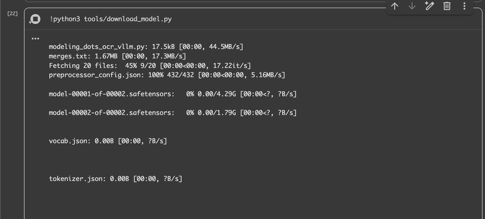
Task: Click the tokenizer.json output line
Action: click(x=115, y=179)
